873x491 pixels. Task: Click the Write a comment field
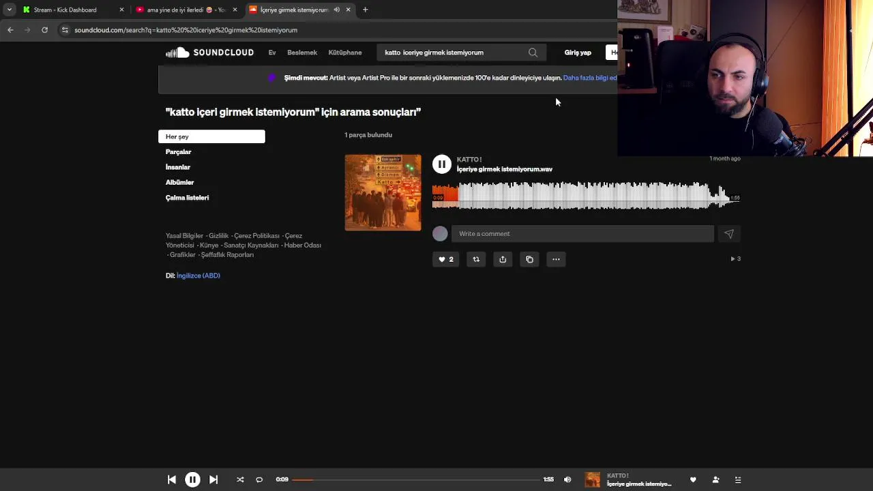pyautogui.click(x=582, y=234)
